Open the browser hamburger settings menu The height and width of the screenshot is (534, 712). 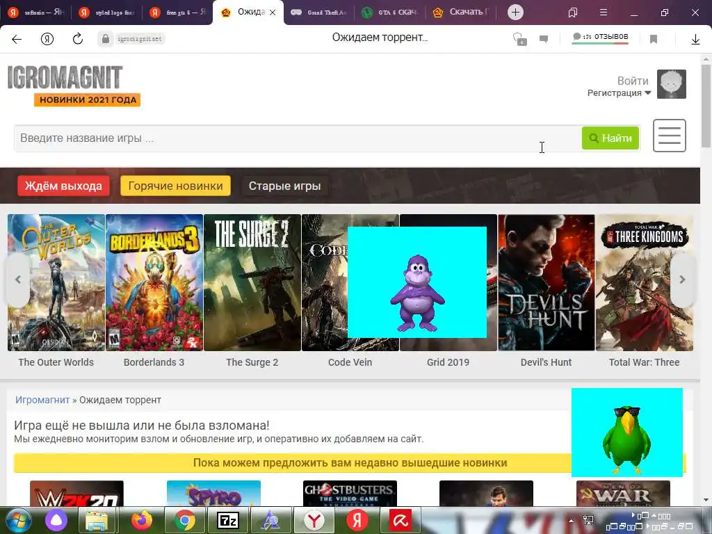[604, 13]
